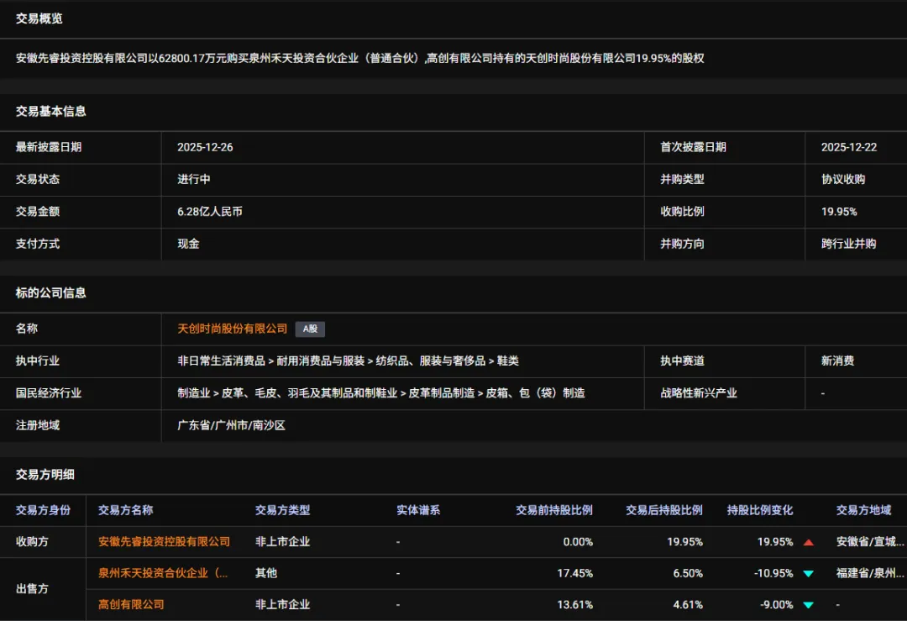Screen dimensions: 907x621
Task: Open the 天创时尚股份有限公司 company link
Action: click(x=232, y=329)
